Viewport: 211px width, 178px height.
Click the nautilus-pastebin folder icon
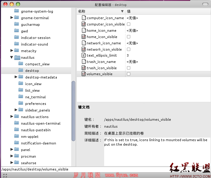pos(17,129)
